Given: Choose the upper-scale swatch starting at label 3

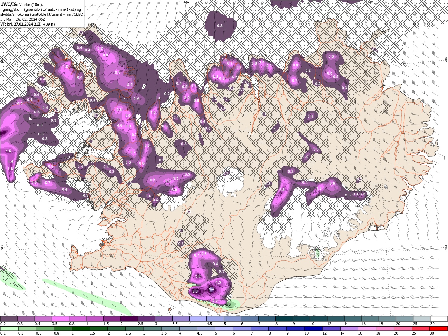Looking at the screenshot, I should pyautogui.click(x=163, y=319).
